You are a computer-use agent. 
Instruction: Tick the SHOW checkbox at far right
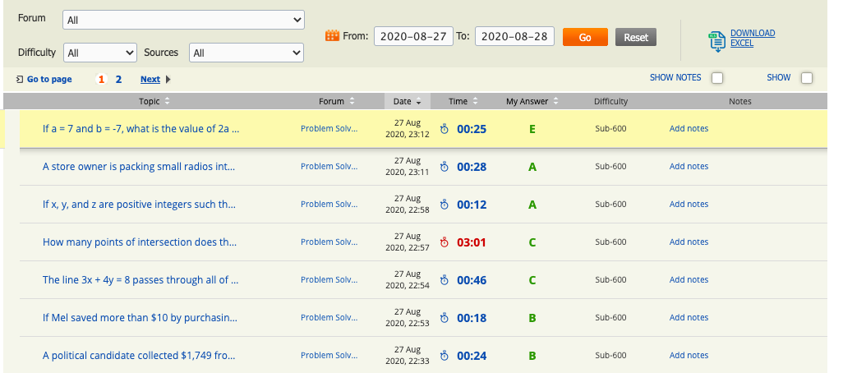point(806,78)
